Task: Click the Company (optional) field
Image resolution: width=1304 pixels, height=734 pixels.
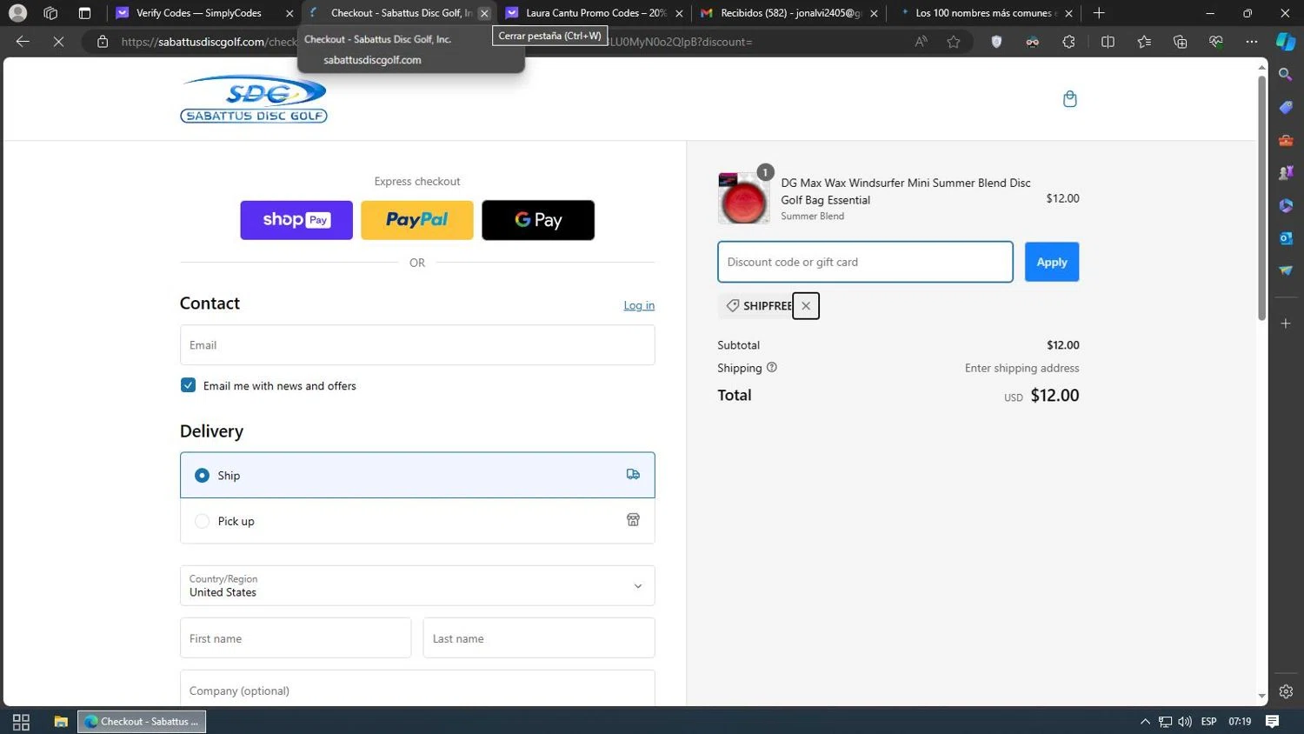Action: [x=417, y=689]
